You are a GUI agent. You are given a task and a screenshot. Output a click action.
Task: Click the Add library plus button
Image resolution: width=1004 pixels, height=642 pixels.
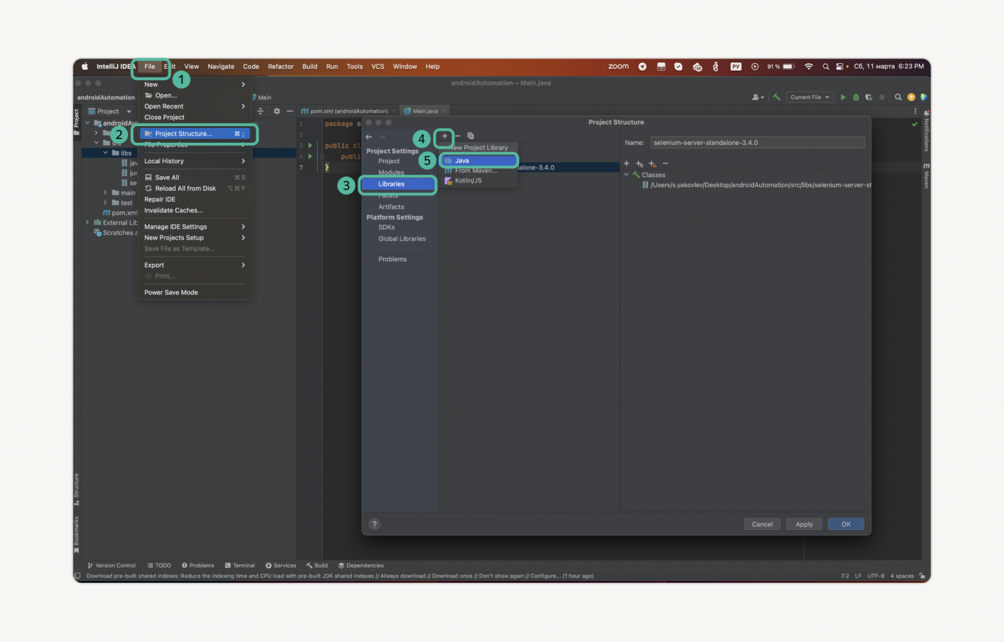pos(444,136)
